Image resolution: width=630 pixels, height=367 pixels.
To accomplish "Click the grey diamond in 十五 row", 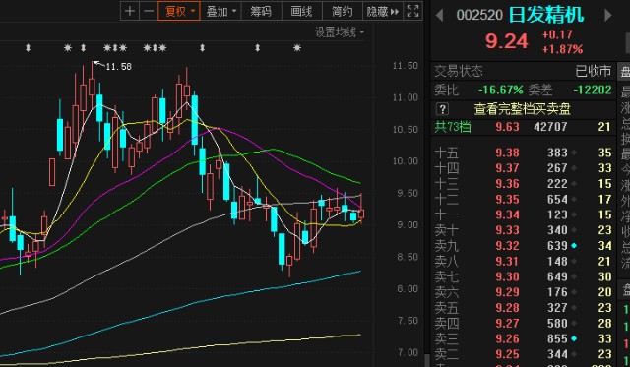I will pyautogui.click(x=574, y=153).
